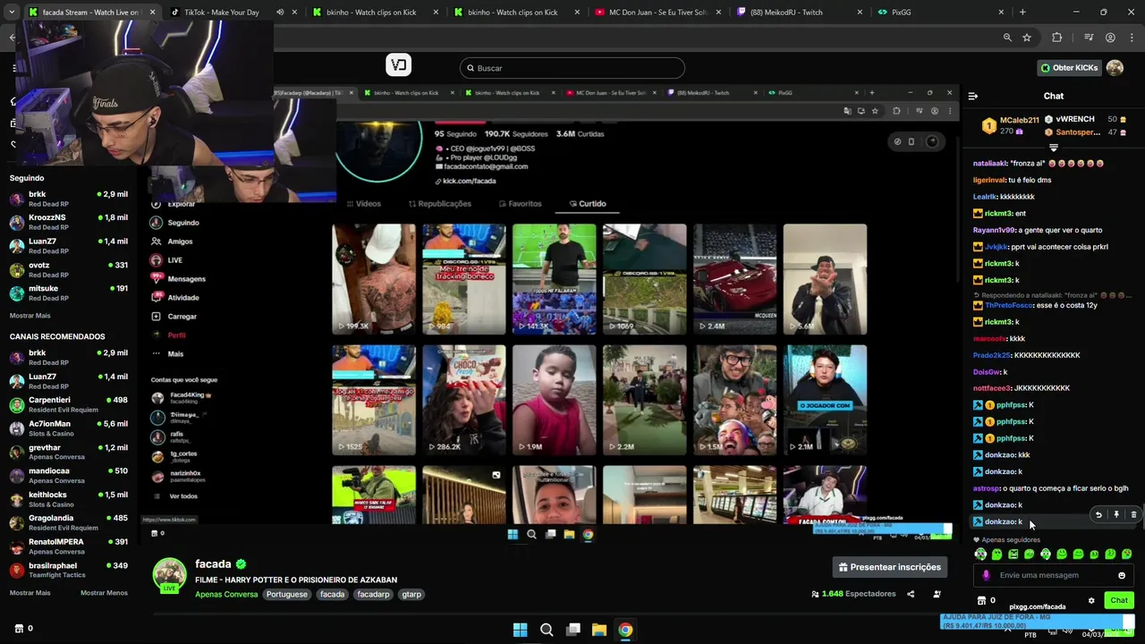Open ovotz channel in Seguindo list

coord(69,269)
